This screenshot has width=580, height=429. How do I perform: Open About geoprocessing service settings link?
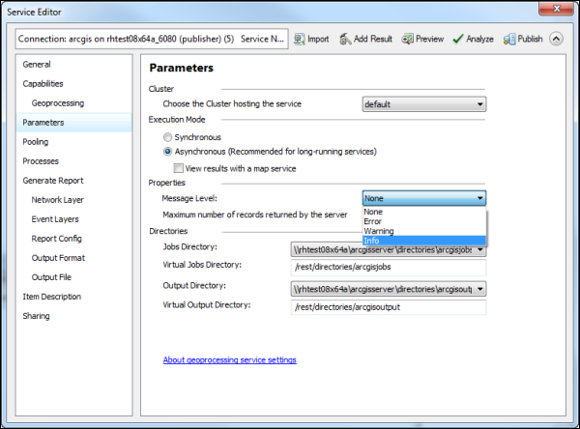229,360
